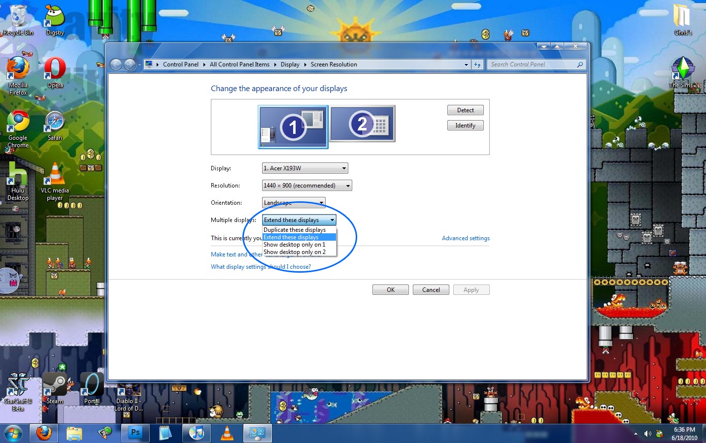
Task: Open the Recycle Bin desktop icon
Action: pos(18,21)
